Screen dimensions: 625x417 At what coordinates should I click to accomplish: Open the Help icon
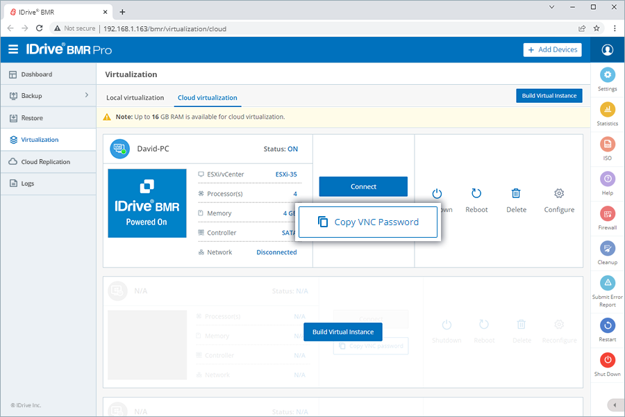coord(607,179)
